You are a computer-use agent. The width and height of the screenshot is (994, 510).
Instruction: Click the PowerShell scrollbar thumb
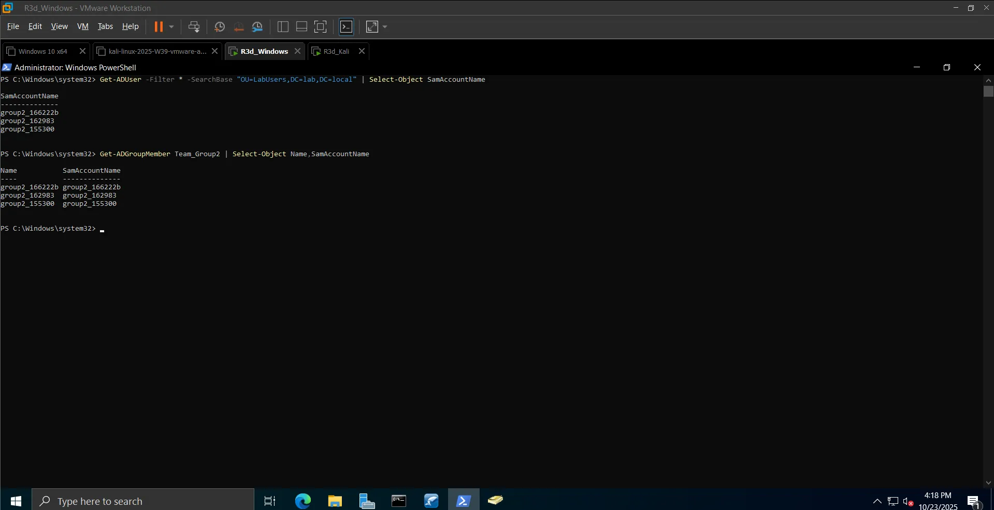pyautogui.click(x=988, y=92)
